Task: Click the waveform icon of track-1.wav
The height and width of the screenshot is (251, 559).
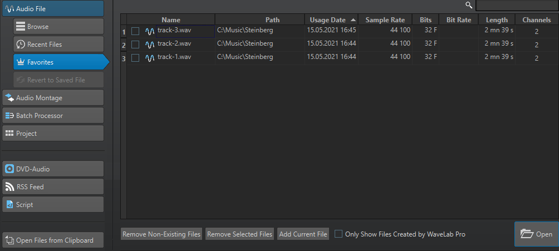Action: click(150, 58)
